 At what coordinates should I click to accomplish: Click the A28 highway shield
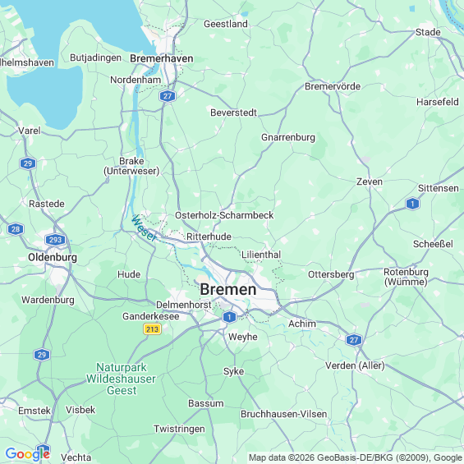pos(16,229)
